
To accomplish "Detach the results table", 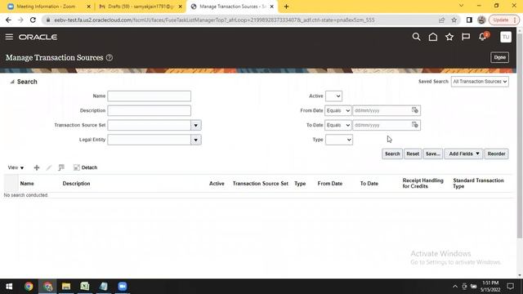I will (x=85, y=167).
